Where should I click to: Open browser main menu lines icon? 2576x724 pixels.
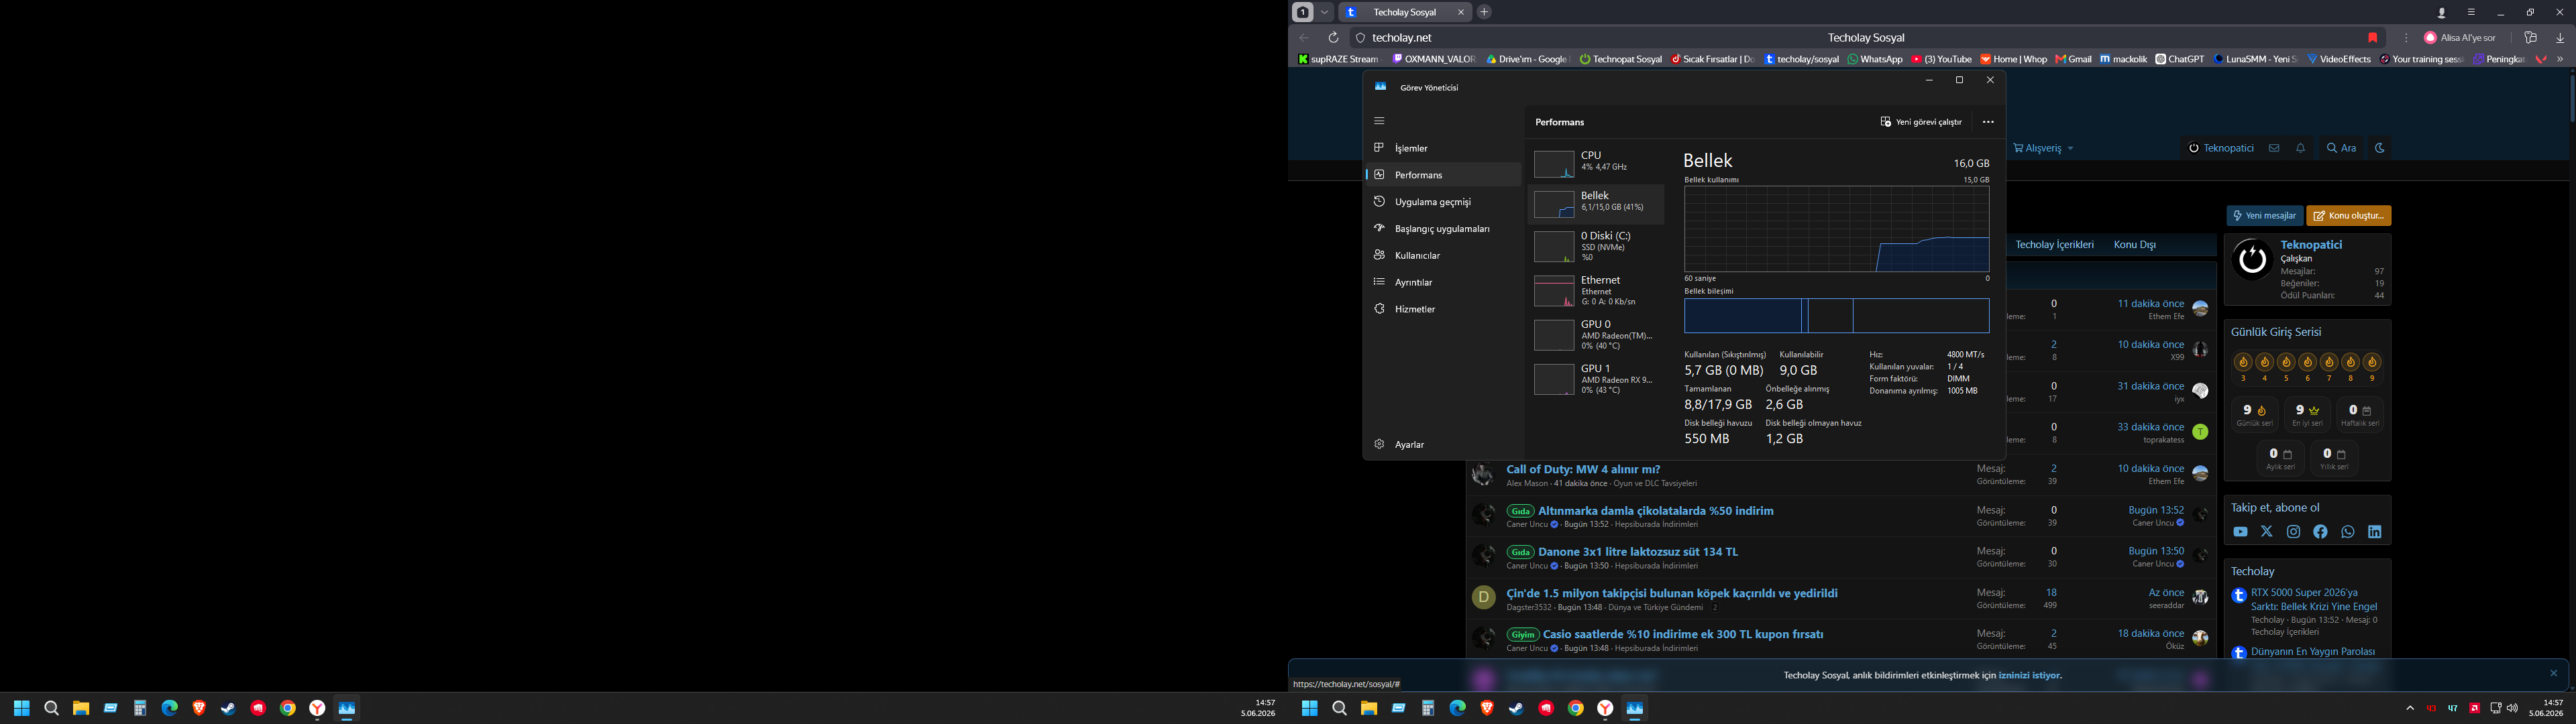coord(2471,12)
